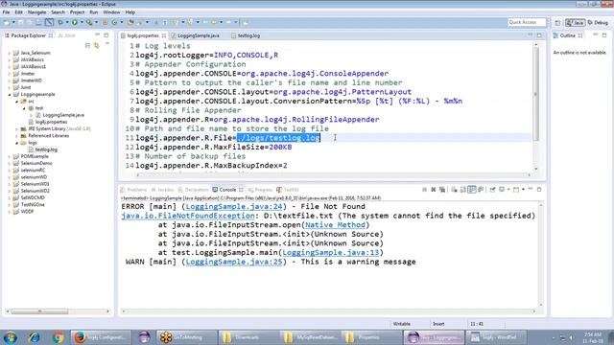Expand the JRE System Library node
The image size is (614, 345).
pyautogui.click(x=17, y=128)
